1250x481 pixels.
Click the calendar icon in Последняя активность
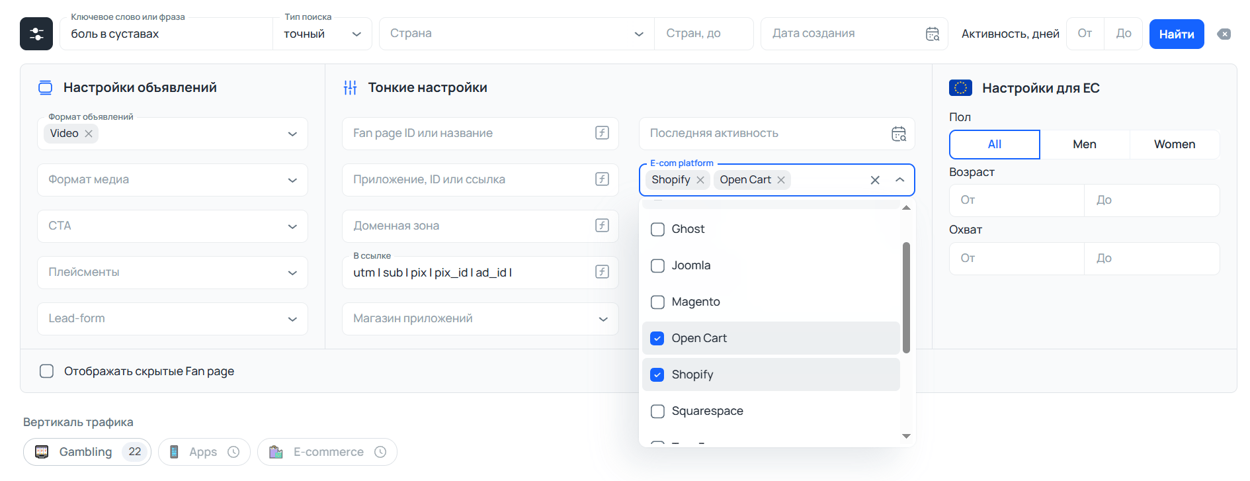point(899,134)
